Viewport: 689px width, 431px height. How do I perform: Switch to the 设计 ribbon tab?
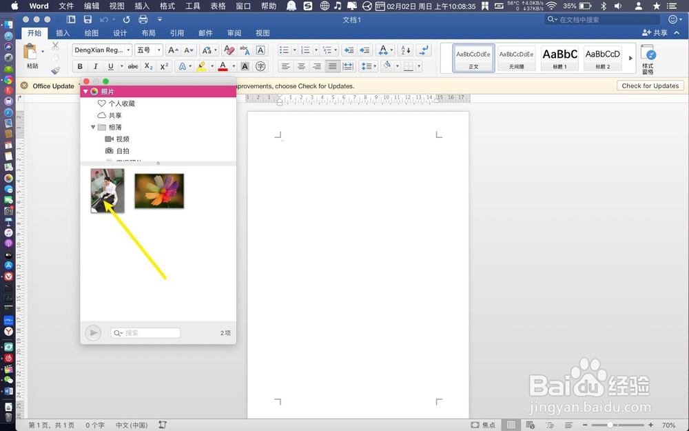[x=120, y=33]
